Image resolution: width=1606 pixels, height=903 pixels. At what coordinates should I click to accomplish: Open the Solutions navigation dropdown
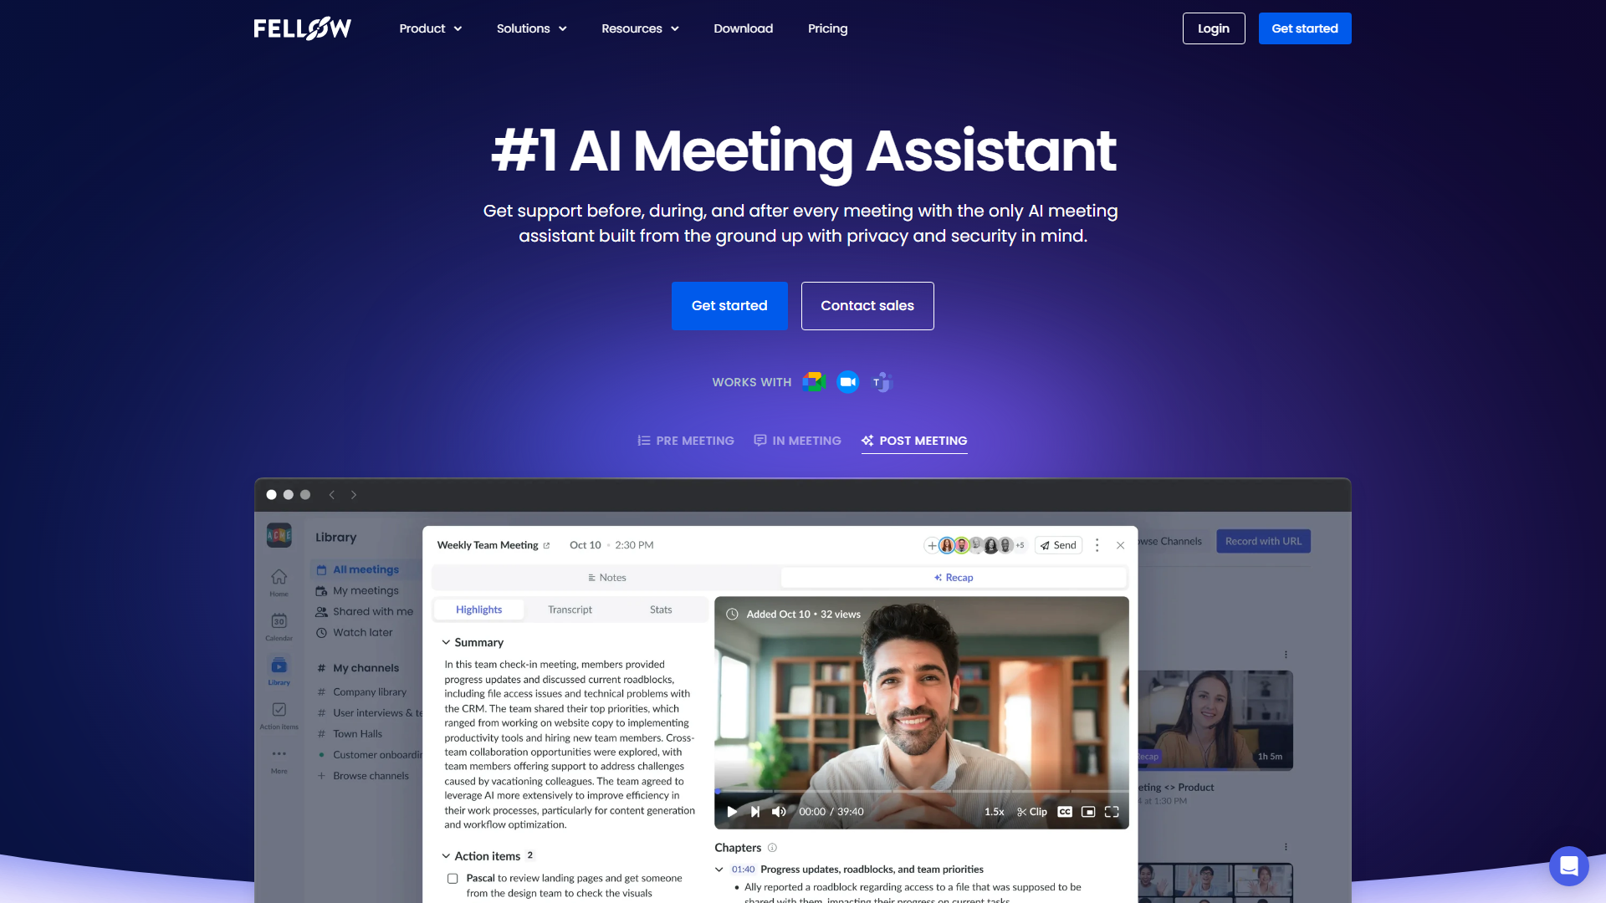click(x=530, y=28)
